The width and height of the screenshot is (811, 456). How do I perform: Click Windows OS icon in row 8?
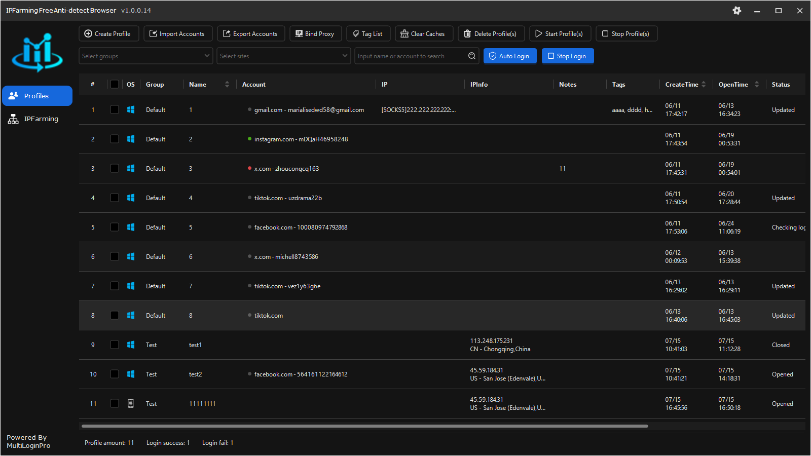coord(131,315)
